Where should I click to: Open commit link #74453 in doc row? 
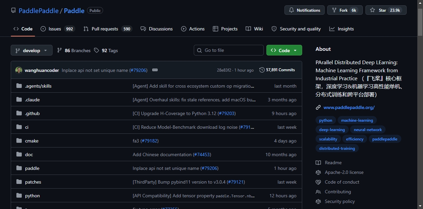[x=202, y=154]
